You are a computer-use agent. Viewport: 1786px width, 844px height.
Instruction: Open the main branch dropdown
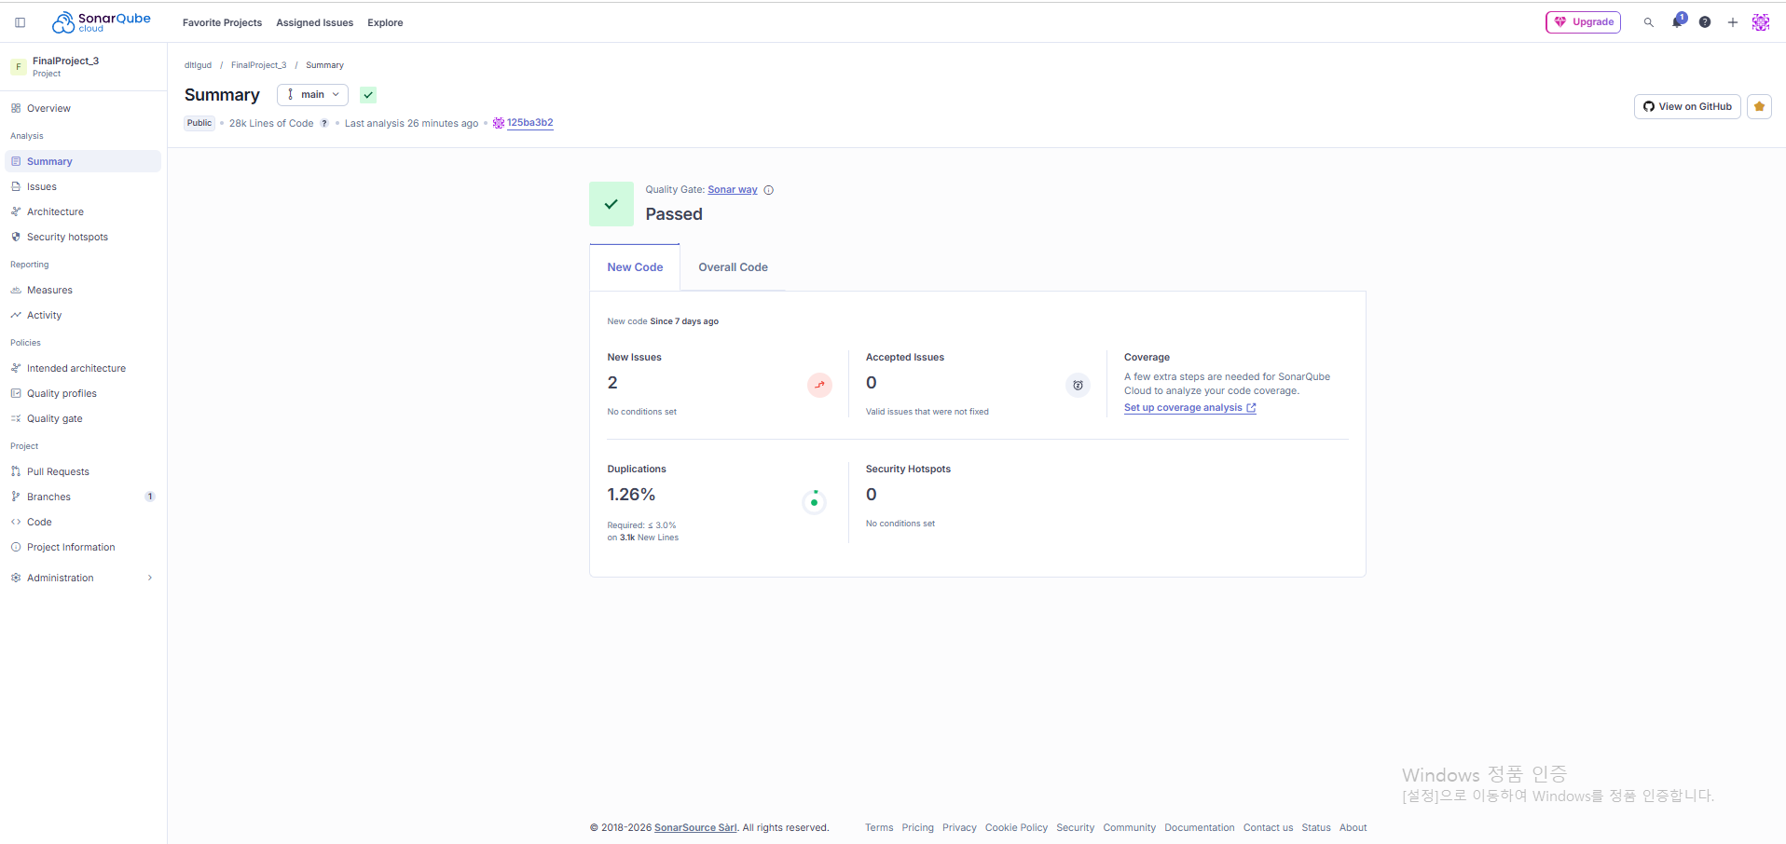click(x=312, y=95)
